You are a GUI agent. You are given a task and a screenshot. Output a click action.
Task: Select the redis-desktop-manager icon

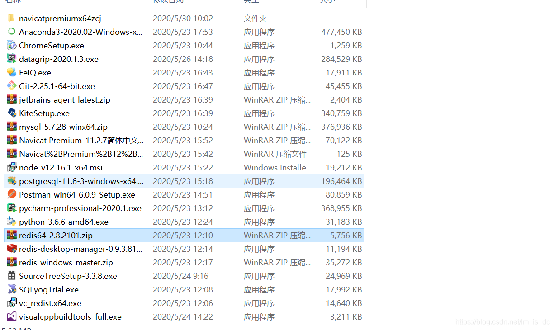pyautogui.click(x=12, y=249)
